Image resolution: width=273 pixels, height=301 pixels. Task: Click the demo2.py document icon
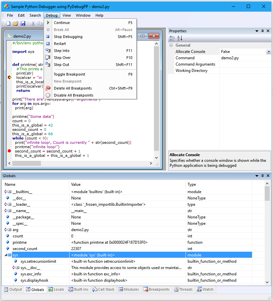pos(9,36)
